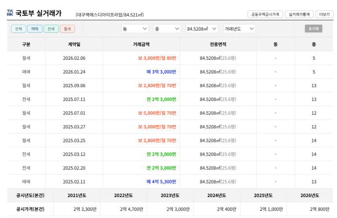337x218 pixels.
Task: Click the 공시가격(본건) label
Action: pos(30,209)
